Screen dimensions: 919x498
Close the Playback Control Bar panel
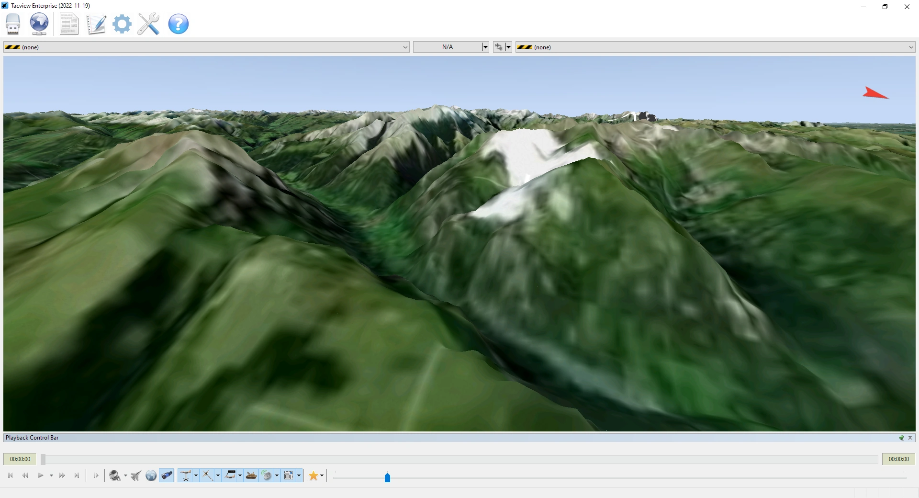click(910, 438)
